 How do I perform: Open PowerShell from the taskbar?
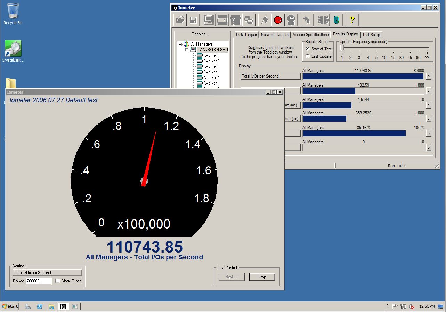(40, 306)
